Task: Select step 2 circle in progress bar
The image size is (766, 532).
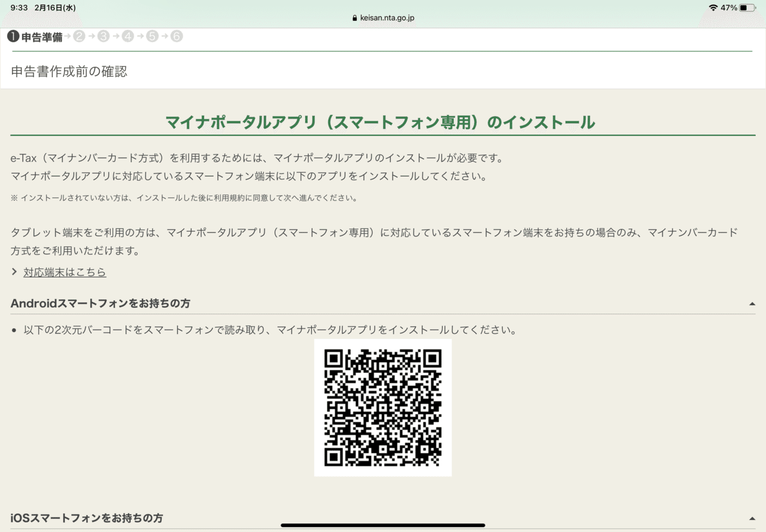Action: (x=80, y=37)
